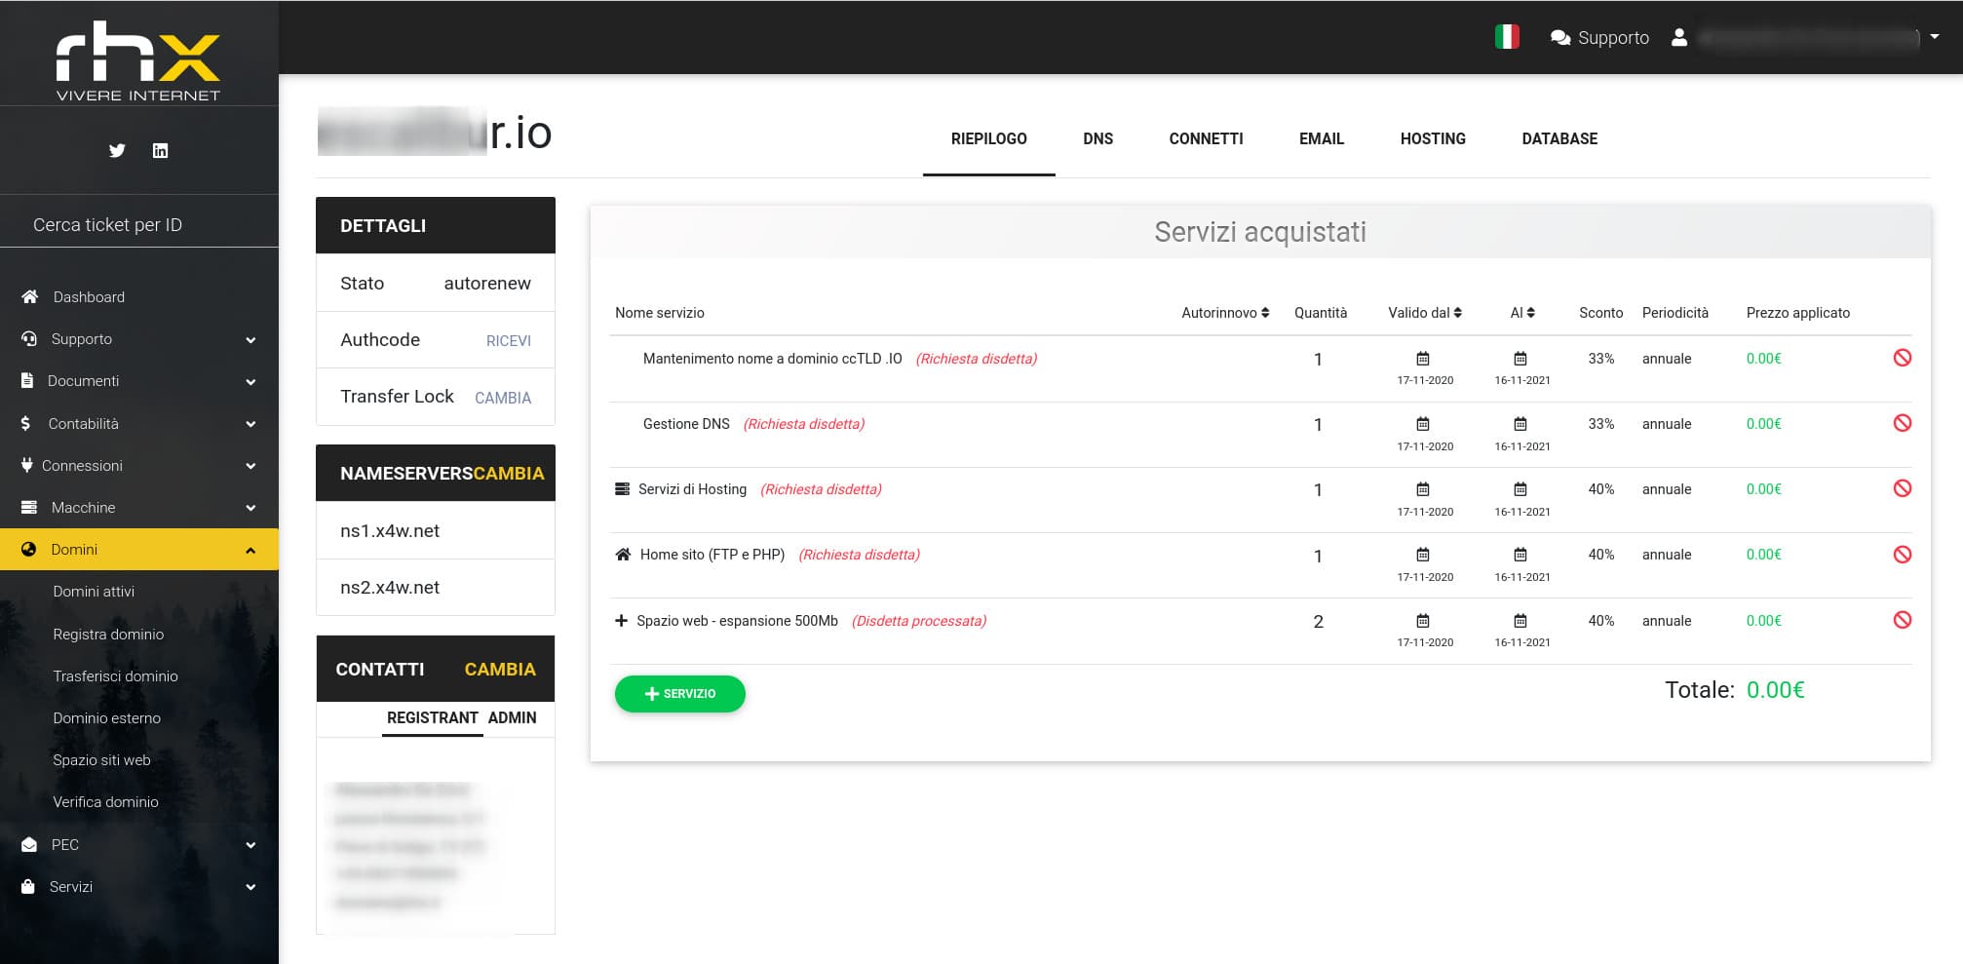Screen dimensions: 1963x964
Task: Cancel the Home sito (FTP e PHP) service
Action: pos(1902,555)
